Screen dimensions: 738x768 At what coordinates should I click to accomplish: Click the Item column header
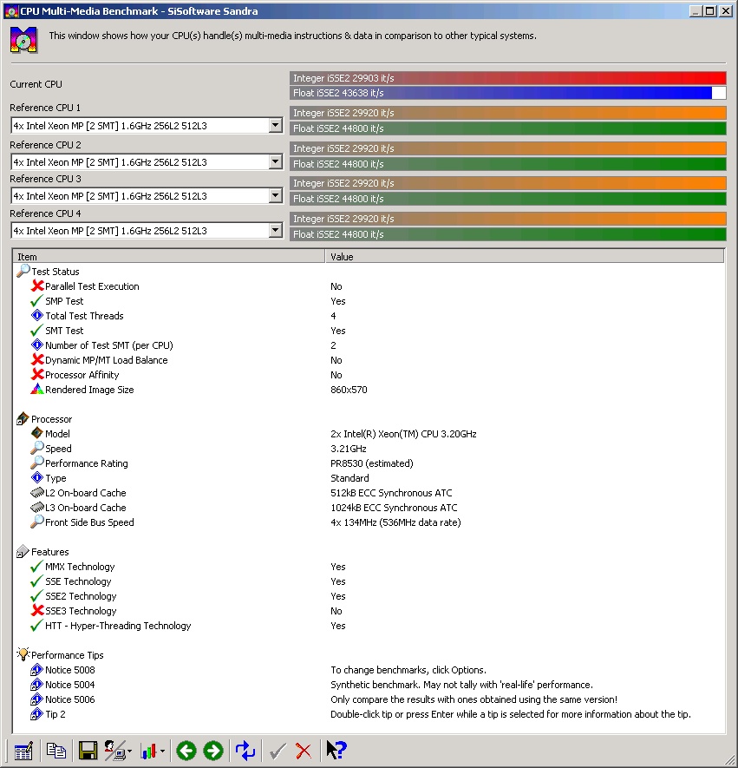(169, 256)
